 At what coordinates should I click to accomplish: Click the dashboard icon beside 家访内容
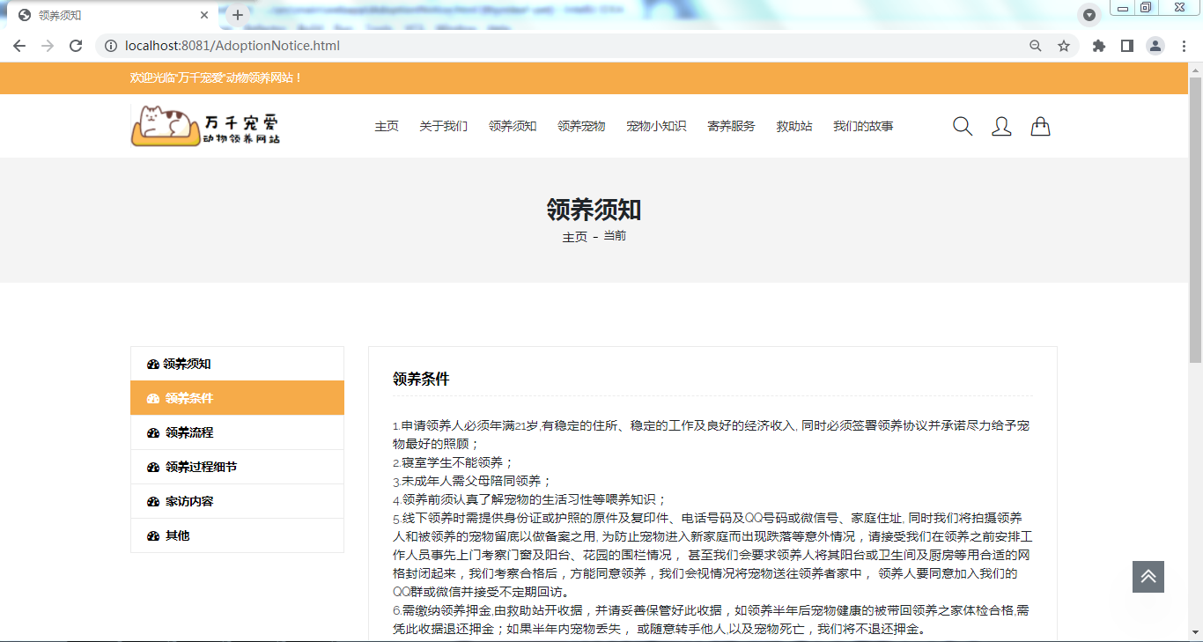click(x=153, y=501)
